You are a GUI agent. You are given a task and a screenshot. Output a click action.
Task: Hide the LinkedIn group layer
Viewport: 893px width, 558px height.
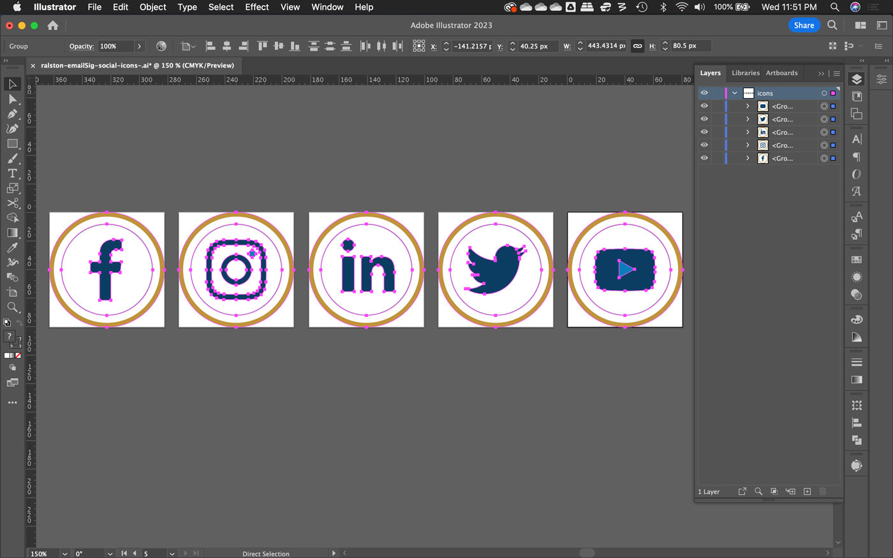[704, 132]
